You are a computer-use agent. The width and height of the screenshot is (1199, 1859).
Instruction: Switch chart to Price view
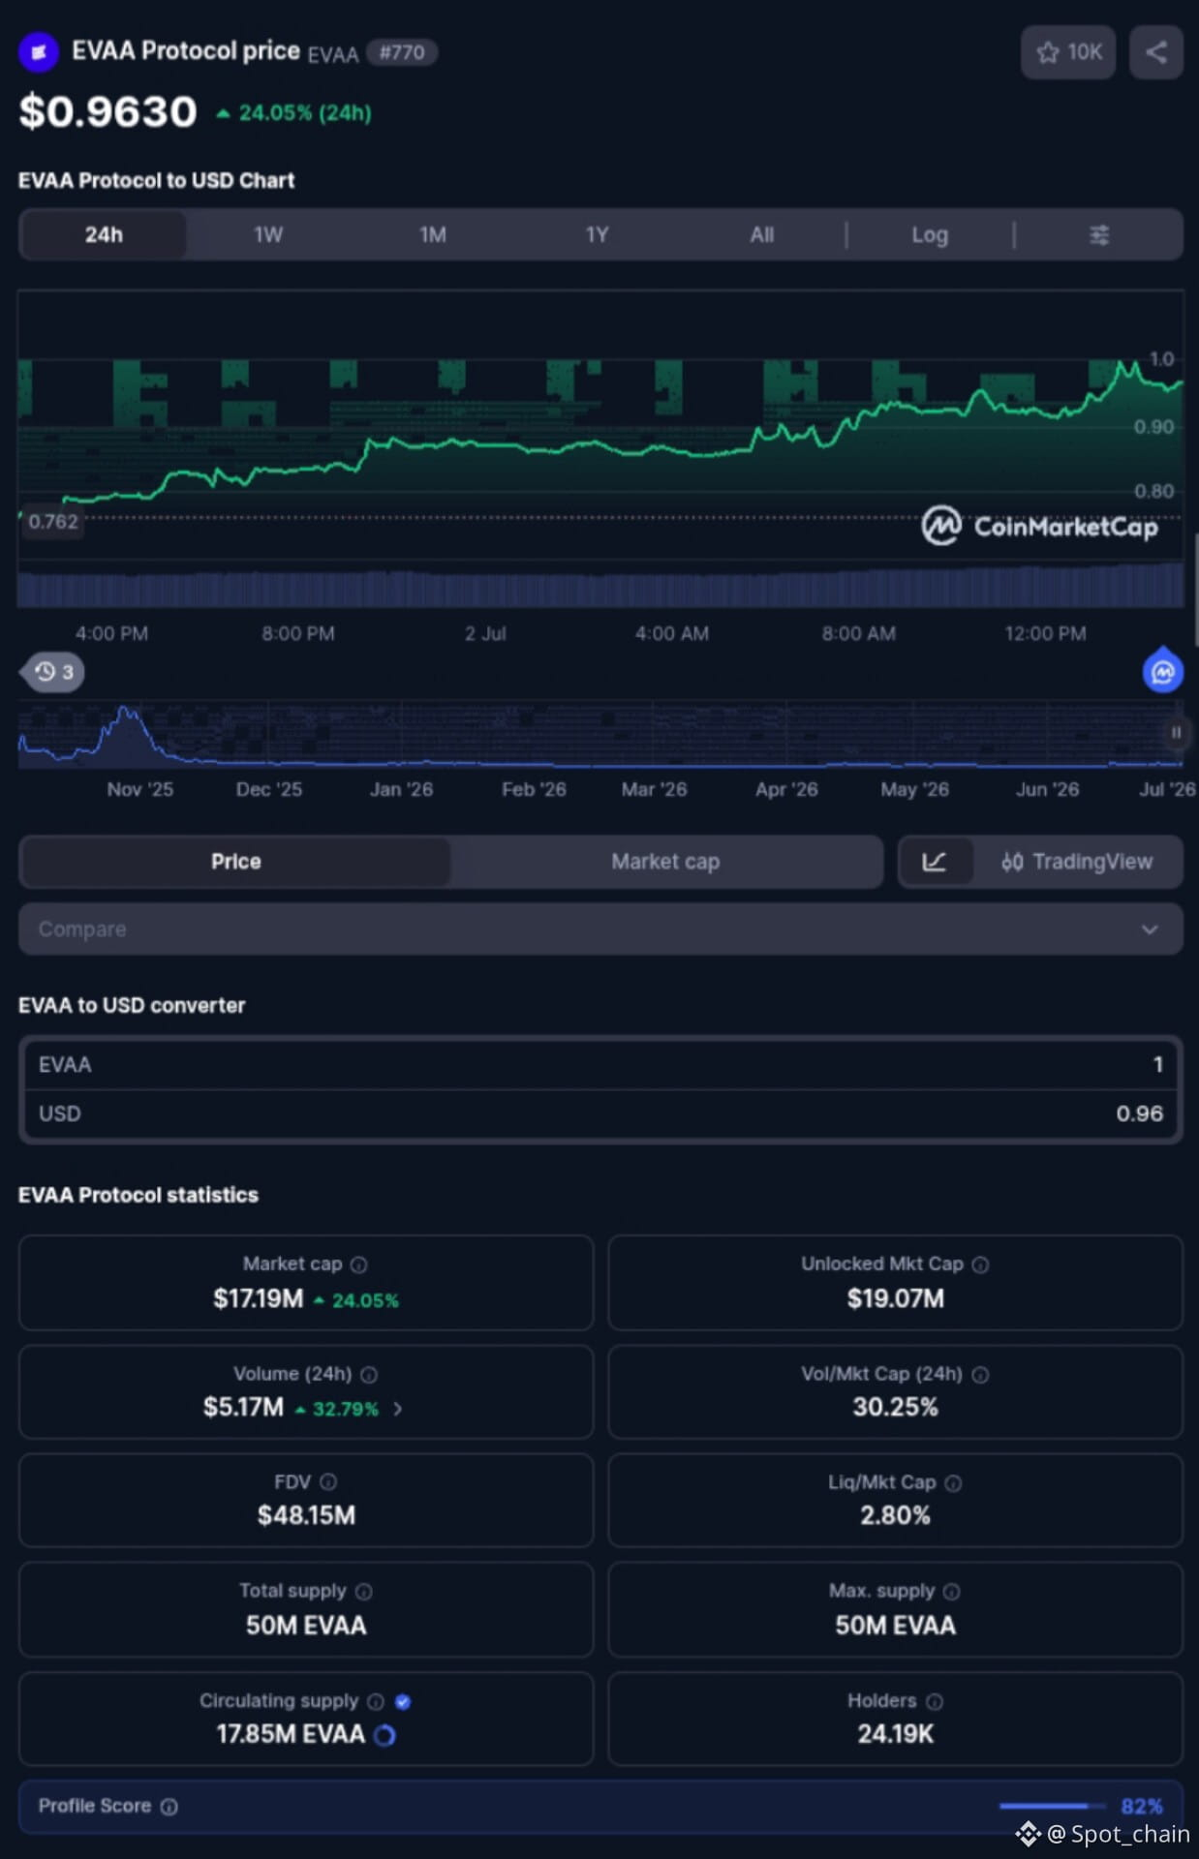click(x=235, y=862)
